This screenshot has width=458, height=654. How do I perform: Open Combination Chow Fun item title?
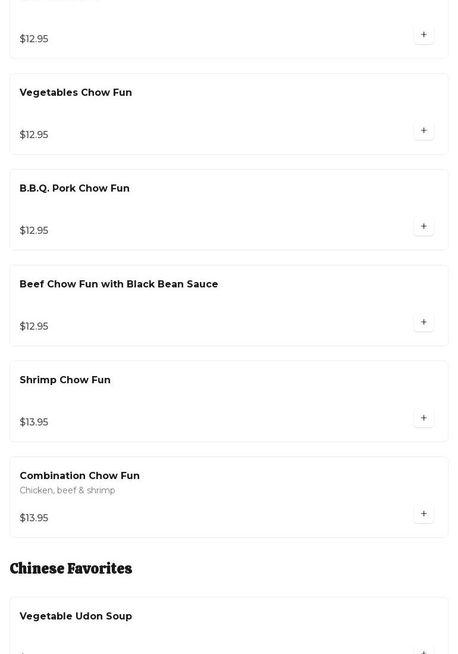click(x=80, y=476)
